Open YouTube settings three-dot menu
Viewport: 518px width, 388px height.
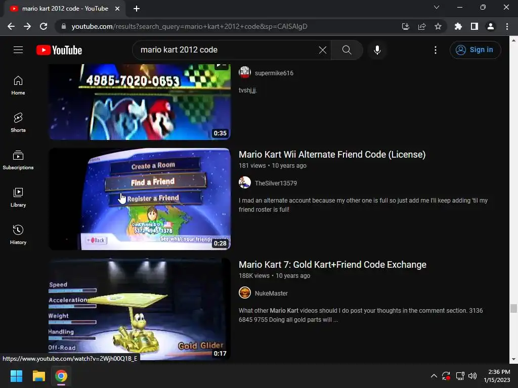(x=436, y=50)
